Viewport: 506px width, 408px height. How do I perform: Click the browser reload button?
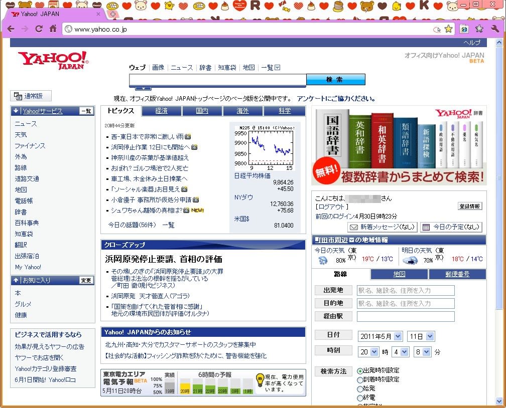39,29
